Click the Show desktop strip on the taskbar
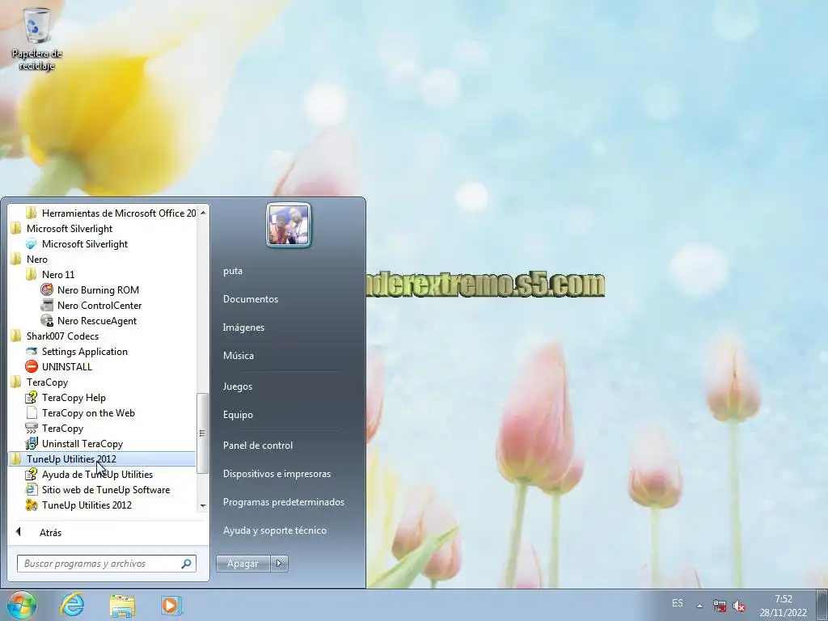This screenshot has height=621, width=828. [822, 605]
